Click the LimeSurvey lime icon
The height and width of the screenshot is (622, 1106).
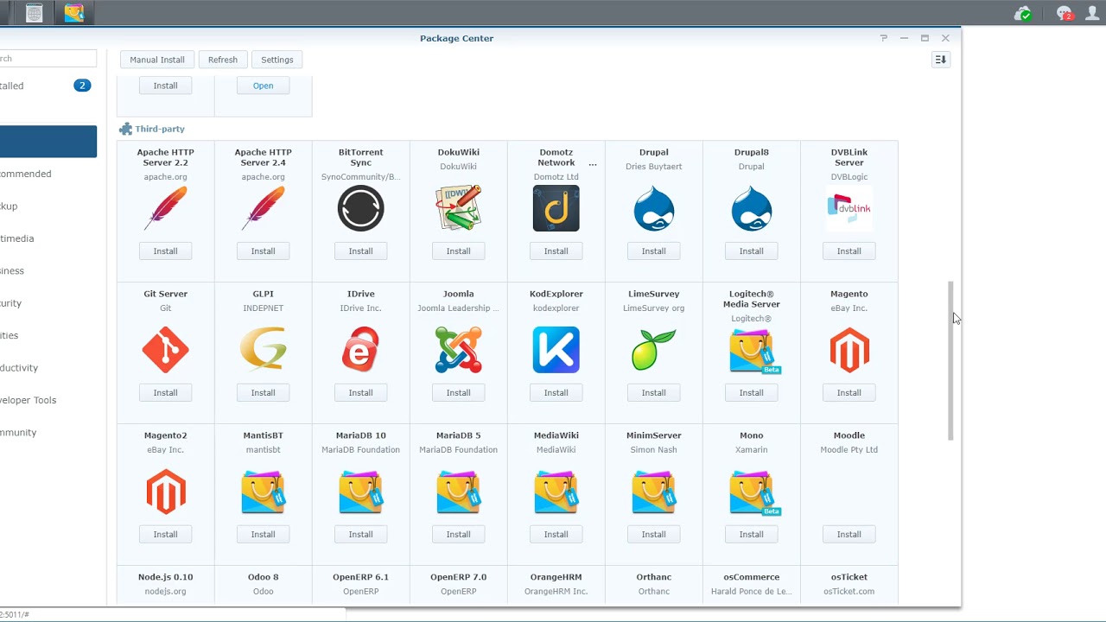[x=653, y=350]
